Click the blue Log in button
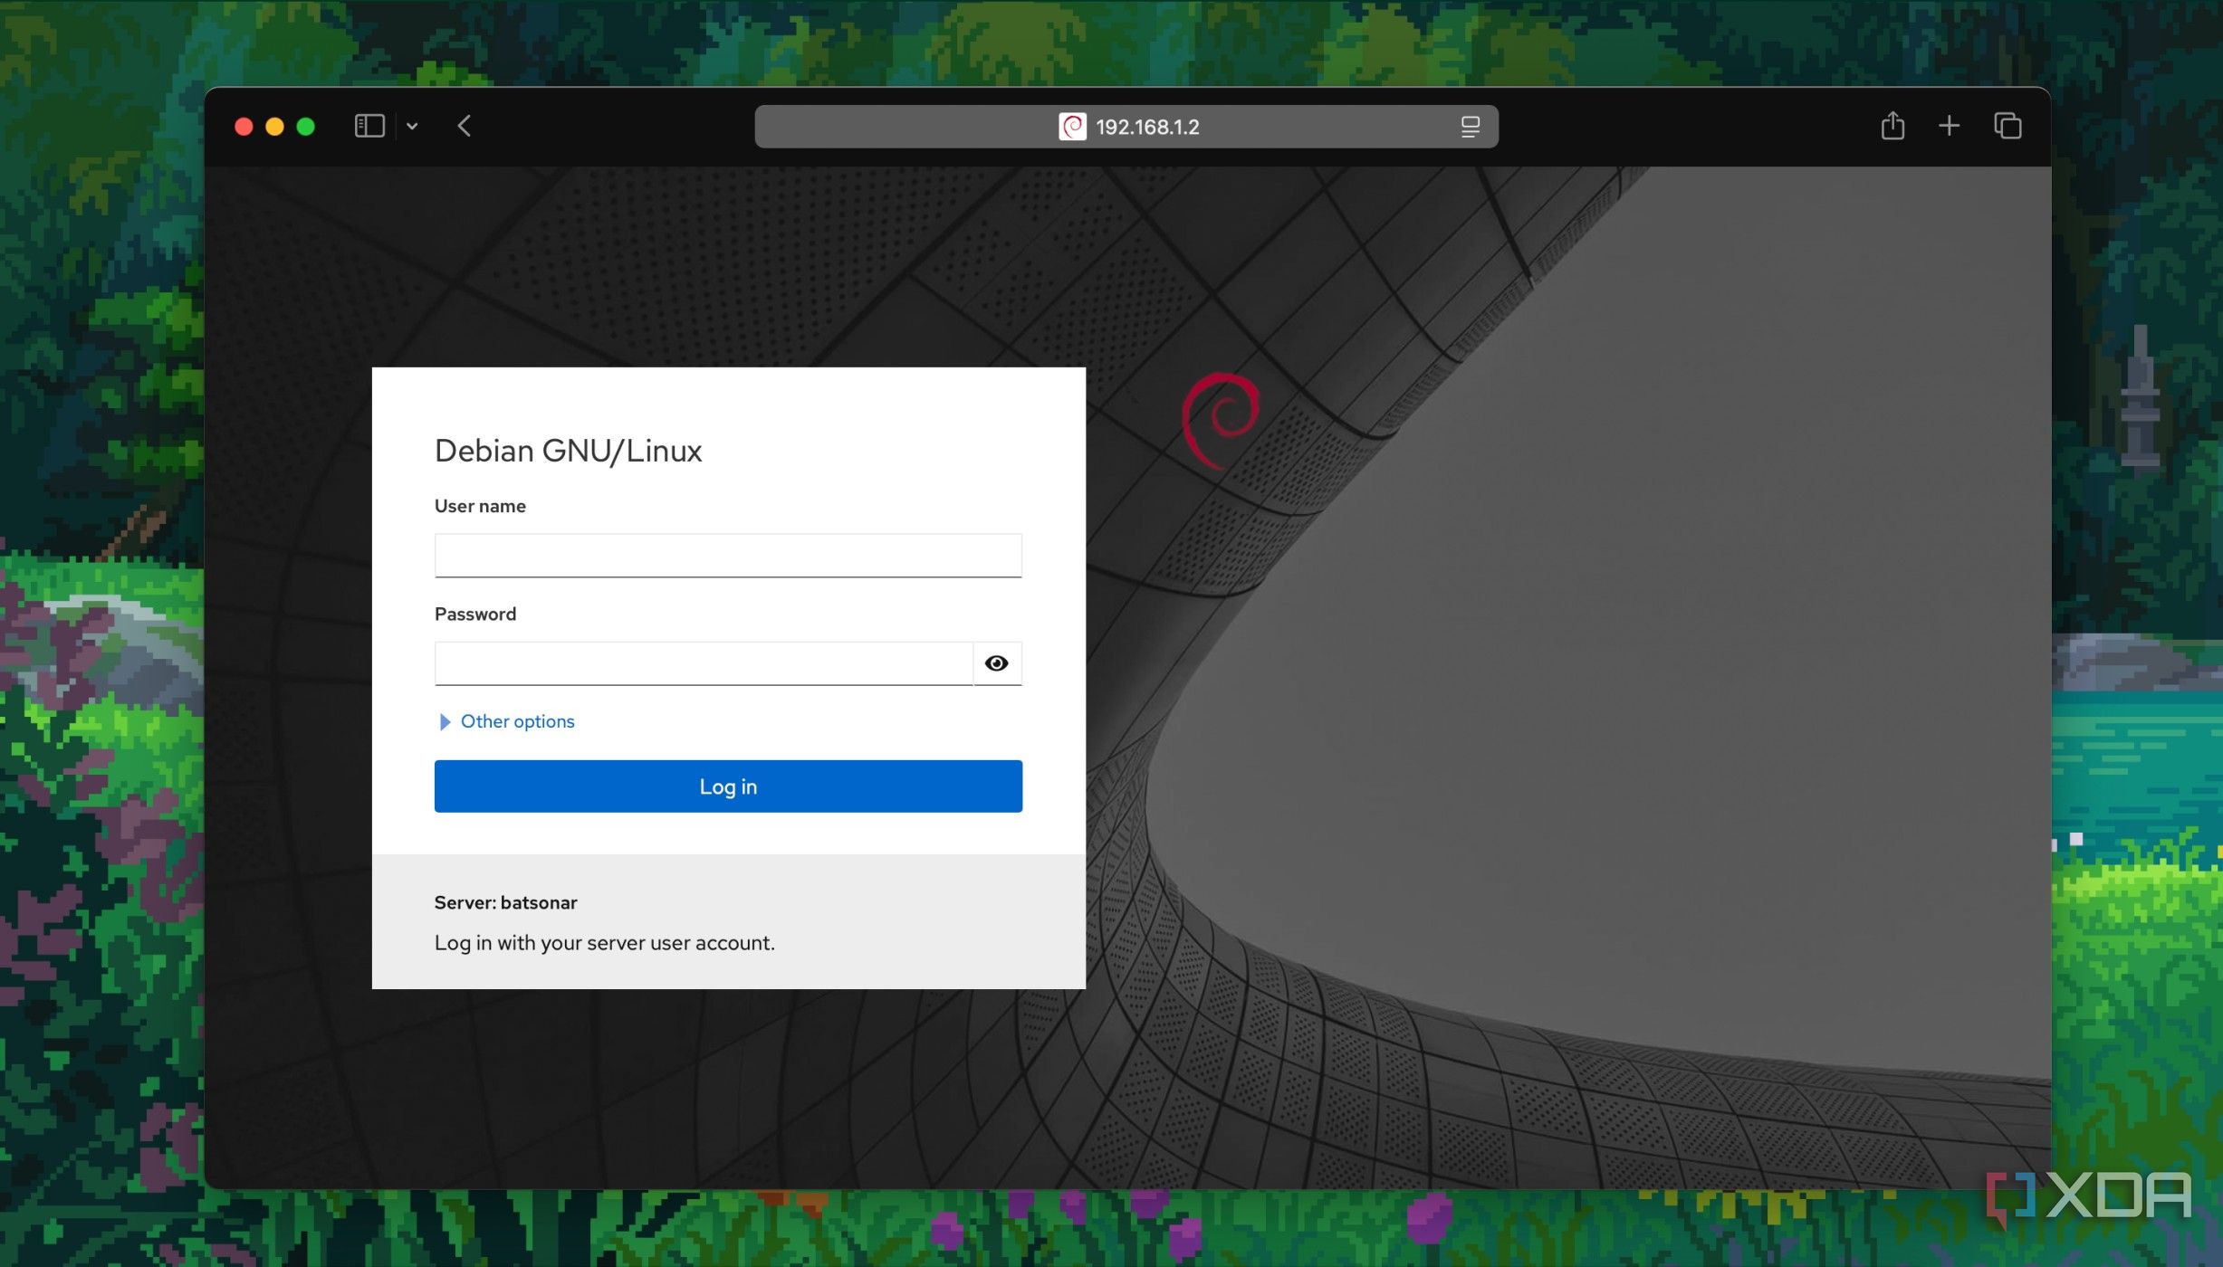Screen dimensions: 2223x1267 pos(728,786)
